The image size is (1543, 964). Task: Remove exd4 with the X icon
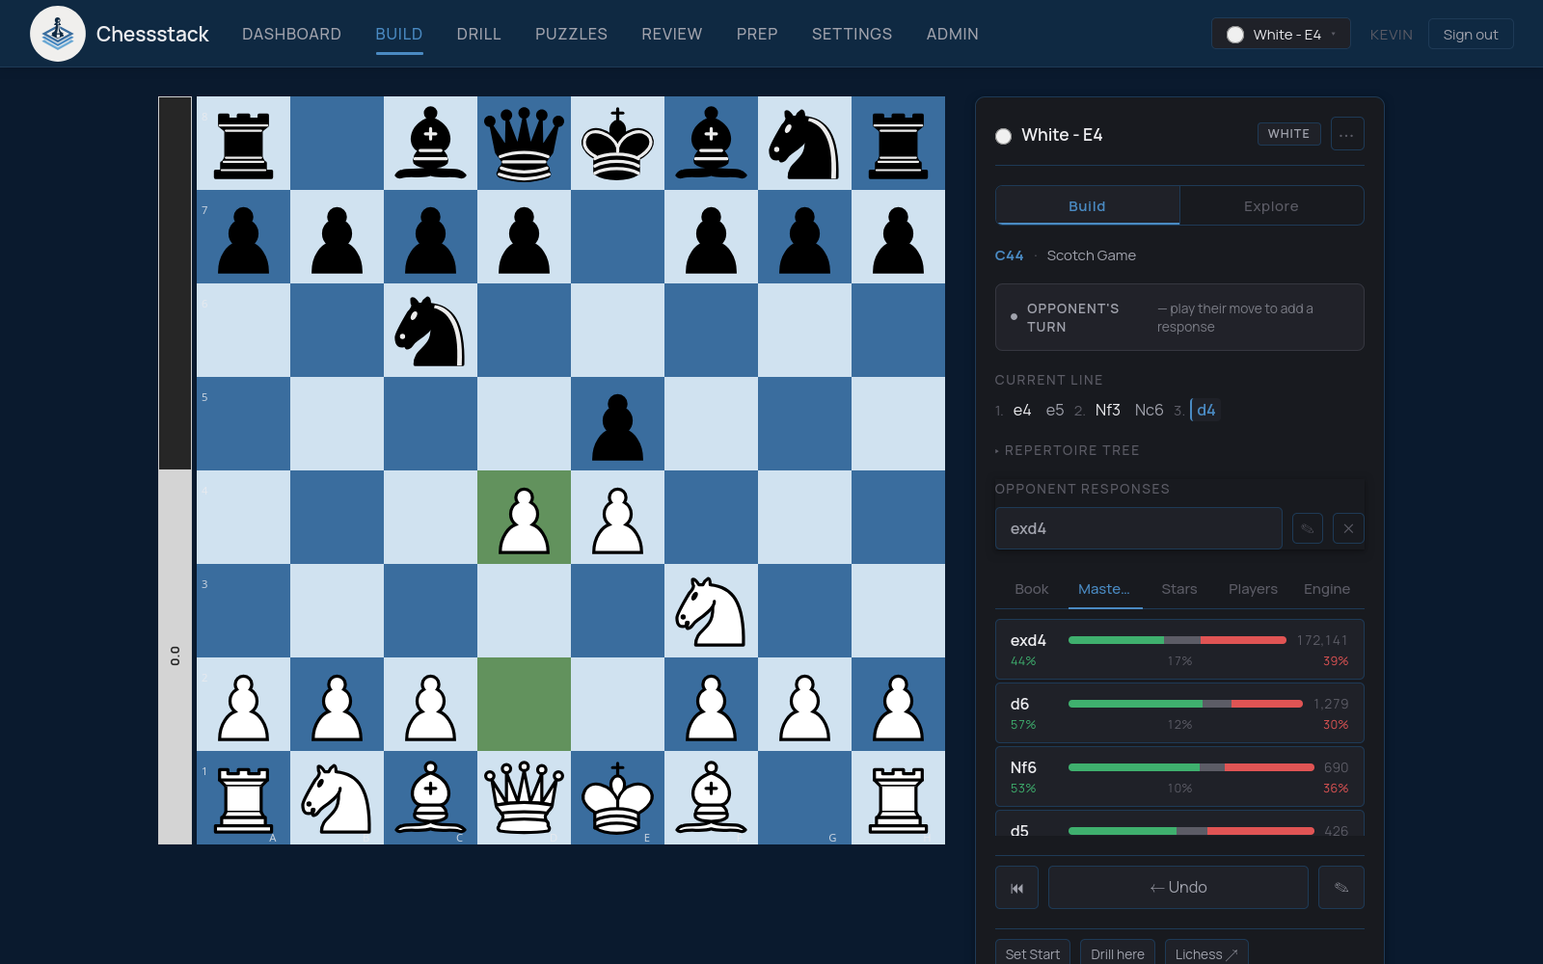point(1348,528)
